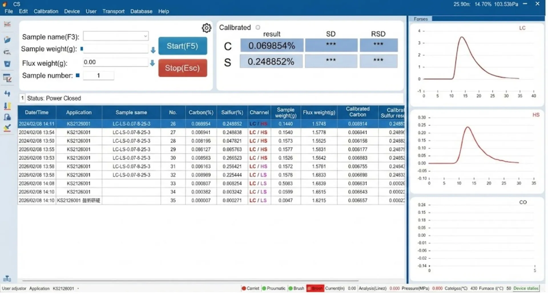The width and height of the screenshot is (548, 308).
Task: Click the blue arrow beside Sample weight field
Action: point(153,50)
